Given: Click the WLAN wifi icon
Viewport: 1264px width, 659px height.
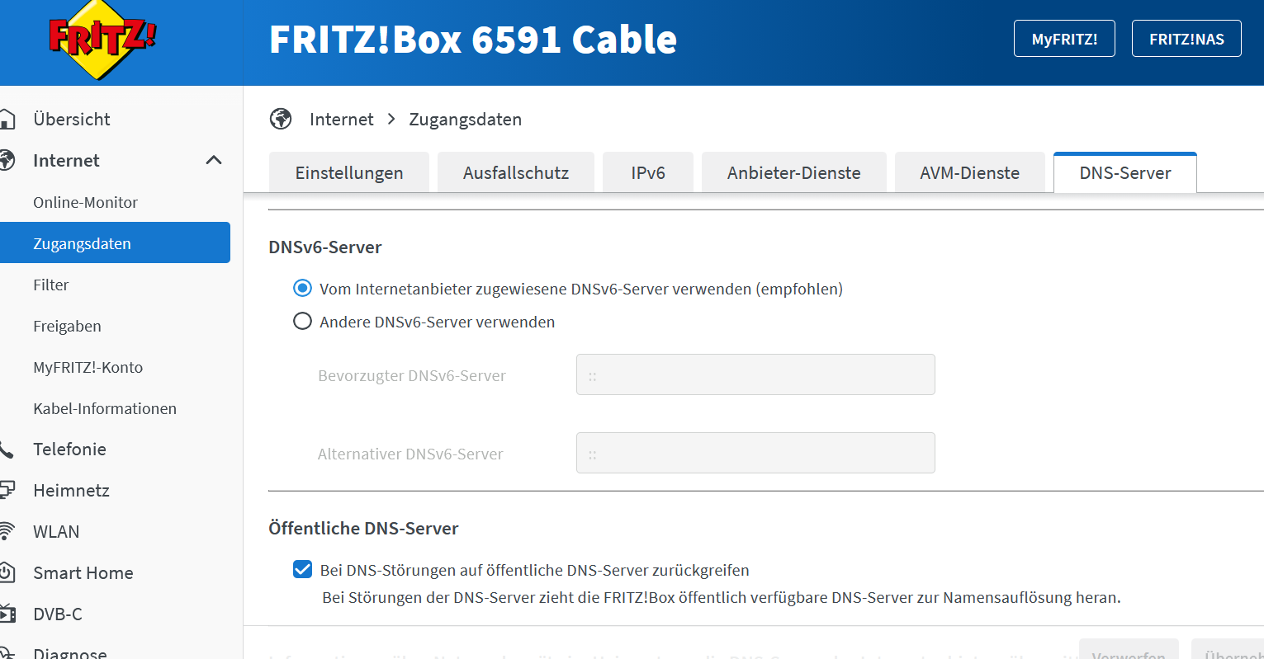Looking at the screenshot, I should pyautogui.click(x=7, y=531).
